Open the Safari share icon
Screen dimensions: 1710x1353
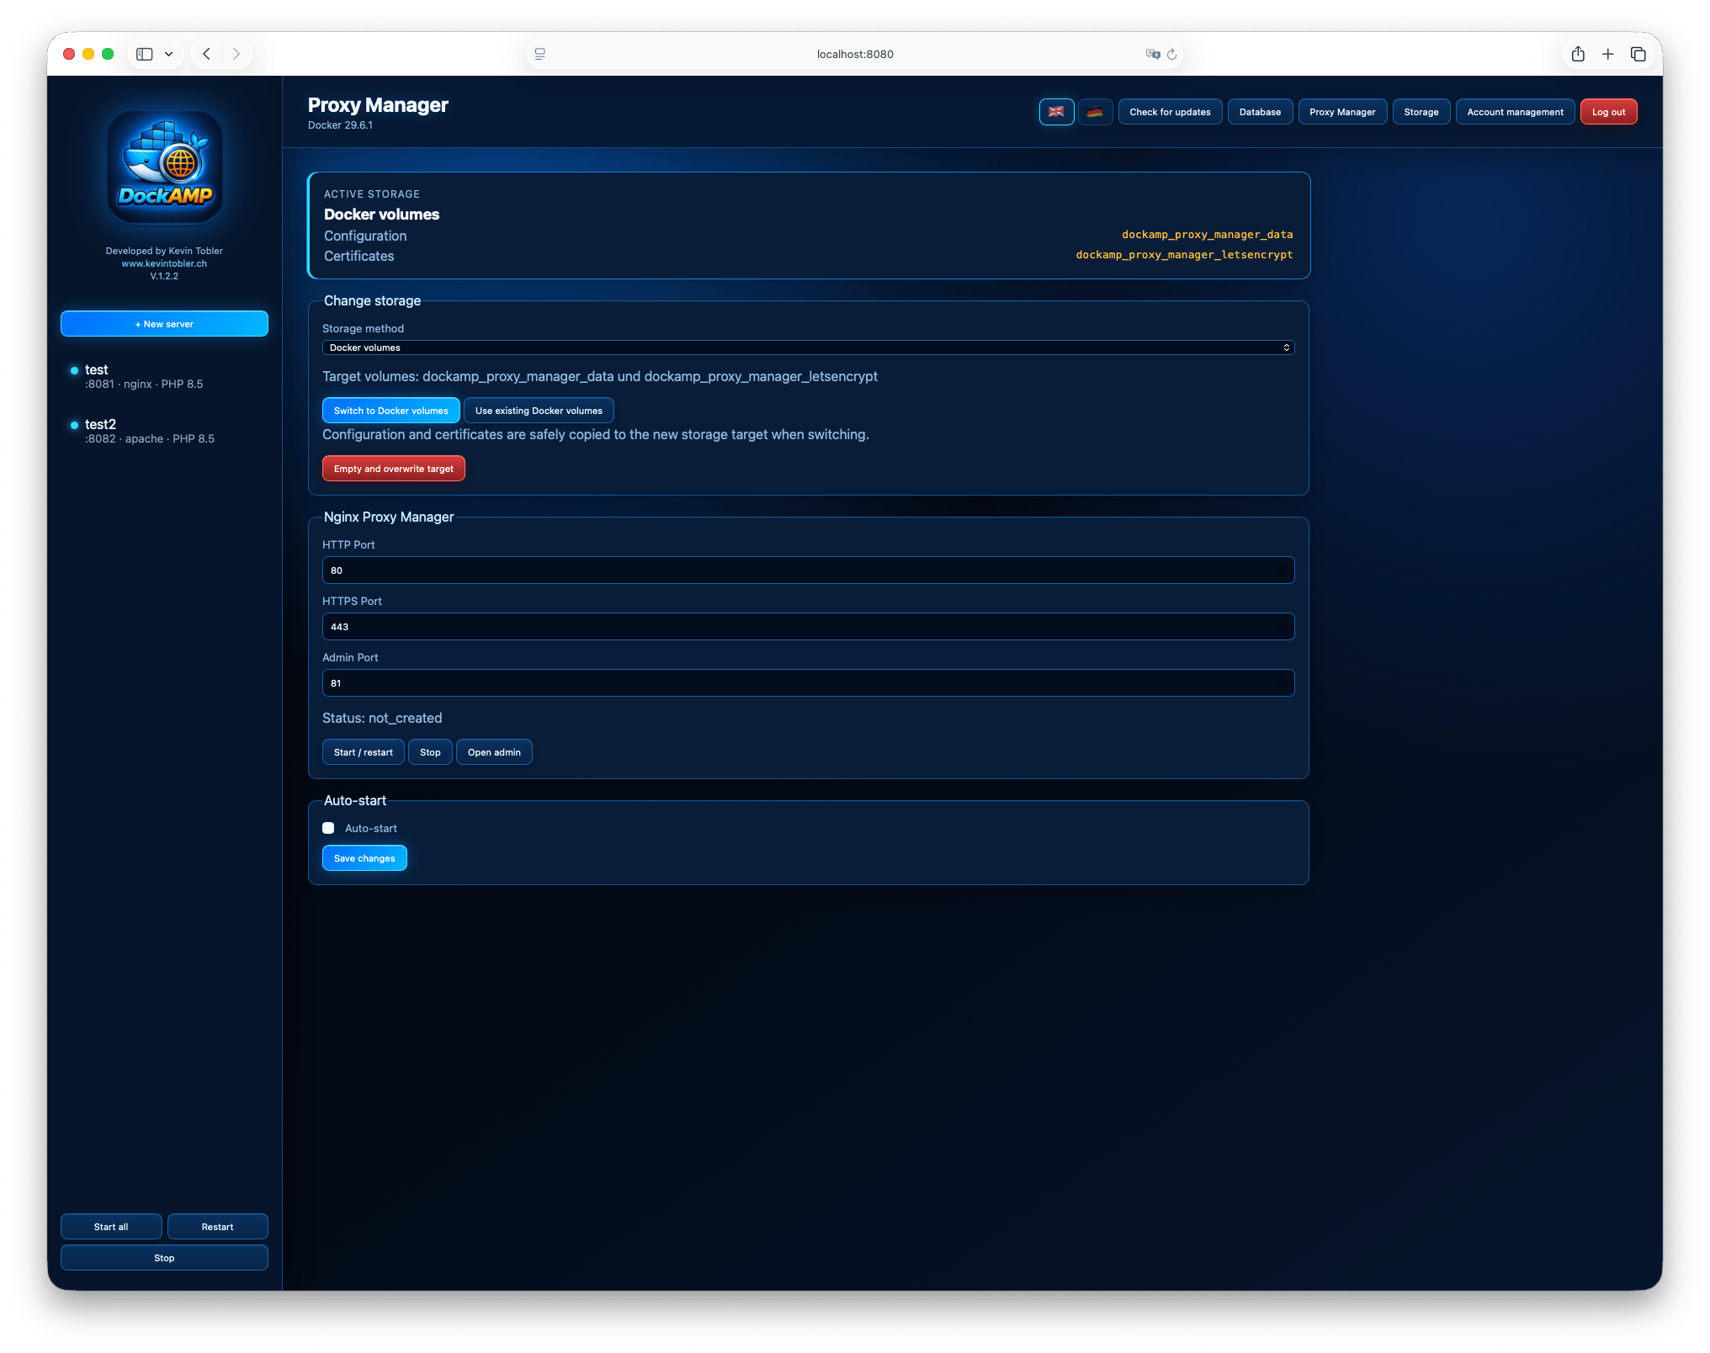1578,54
